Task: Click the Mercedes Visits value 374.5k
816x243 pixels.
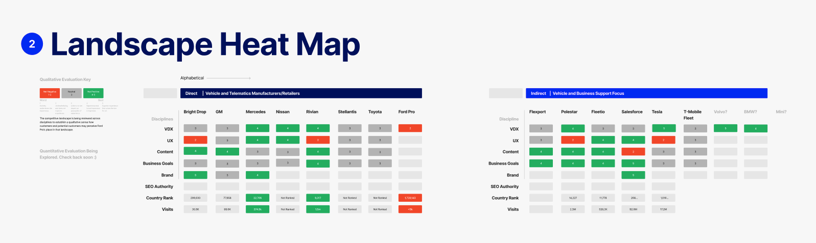Action: pos(258,209)
